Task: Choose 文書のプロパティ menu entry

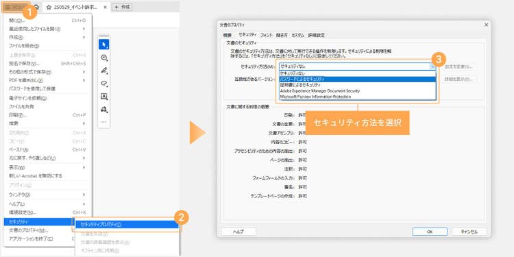Action: (x=39, y=230)
